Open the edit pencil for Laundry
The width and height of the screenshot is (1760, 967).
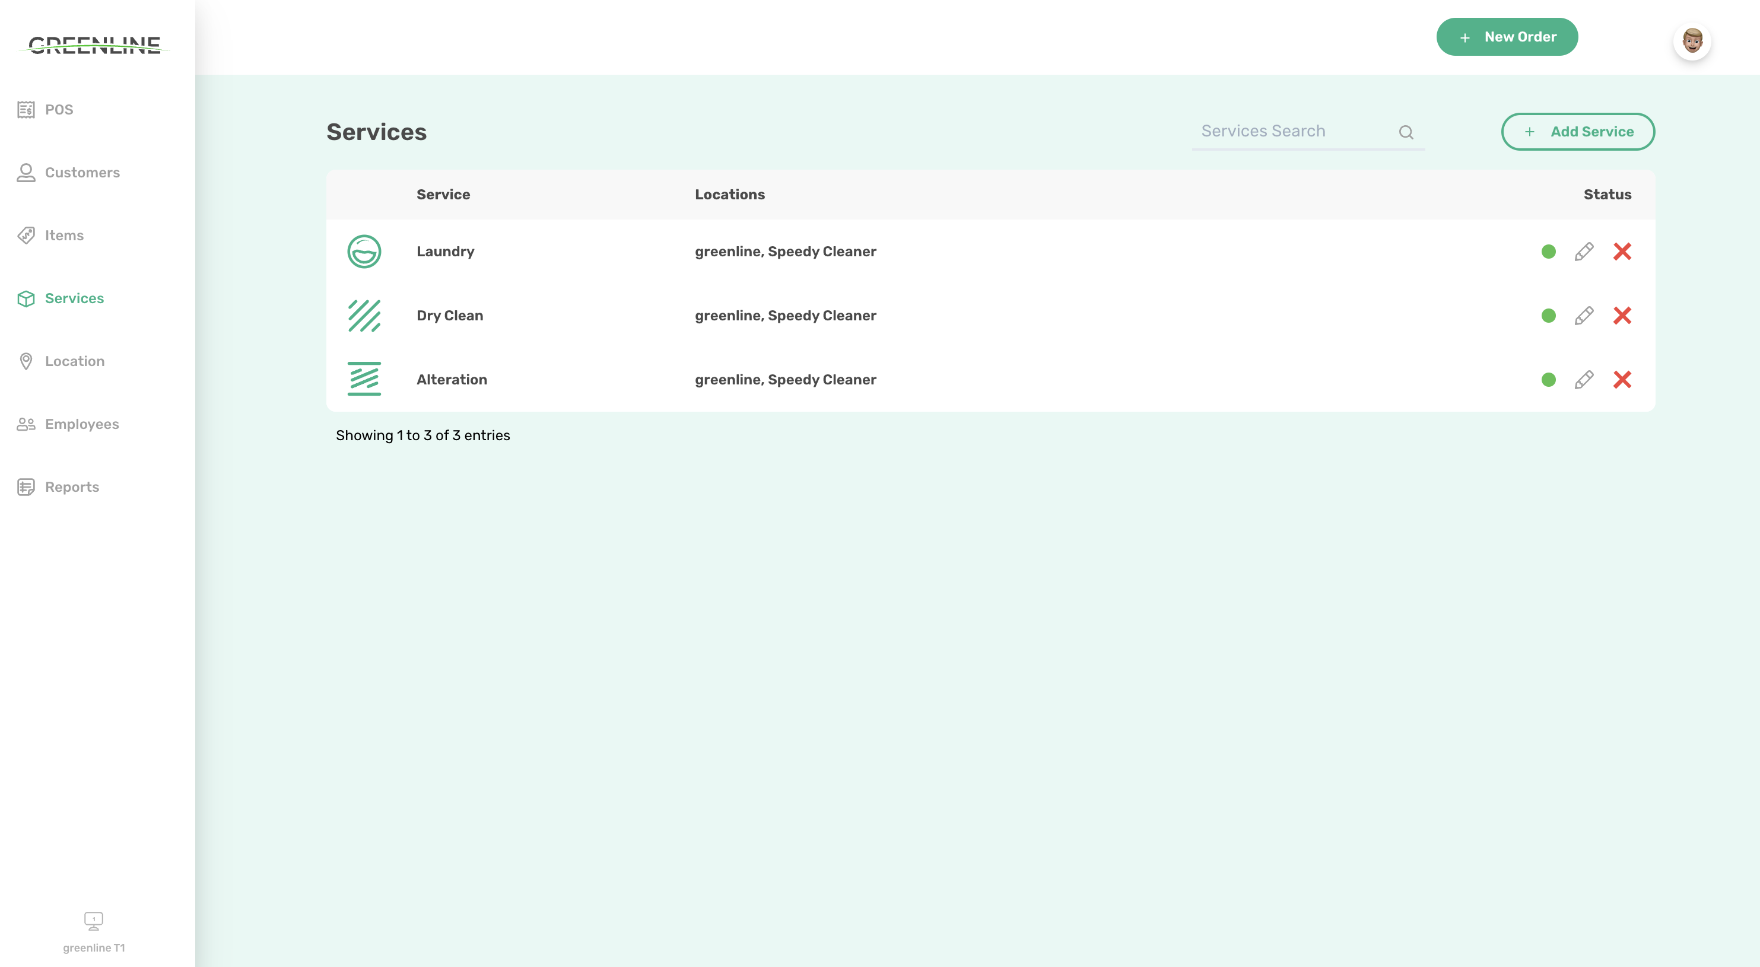tap(1584, 252)
